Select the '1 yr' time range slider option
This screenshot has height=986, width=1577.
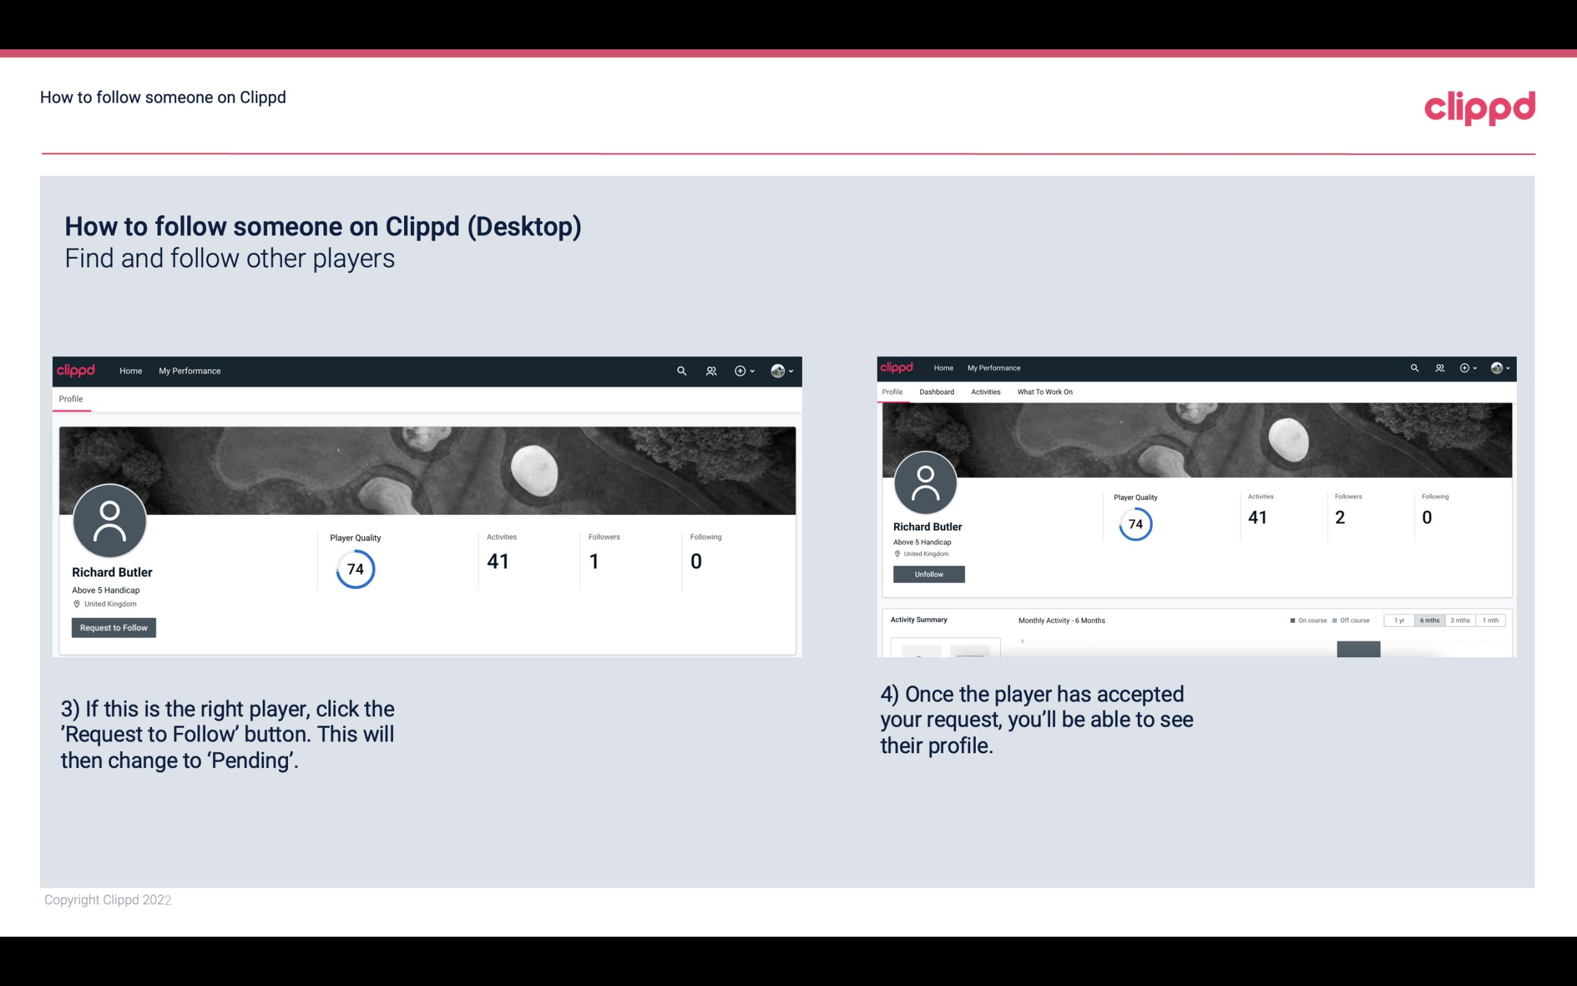click(1400, 620)
